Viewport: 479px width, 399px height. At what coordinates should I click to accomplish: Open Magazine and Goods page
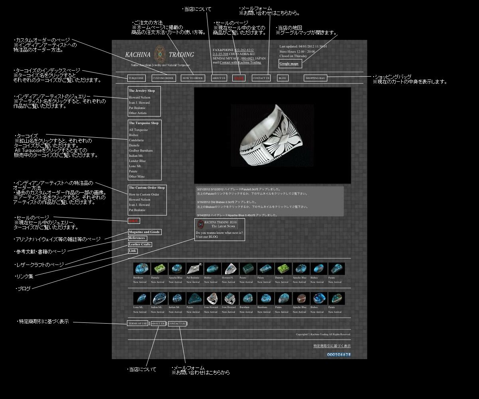tap(144, 232)
